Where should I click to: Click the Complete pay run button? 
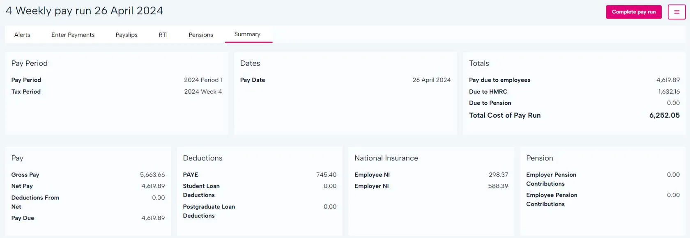(x=633, y=12)
